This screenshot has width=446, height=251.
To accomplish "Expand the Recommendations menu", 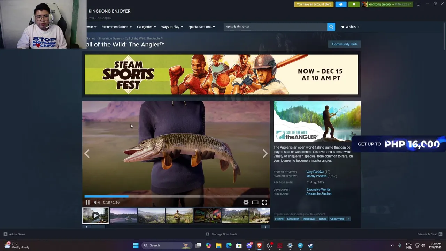I will click(x=117, y=27).
